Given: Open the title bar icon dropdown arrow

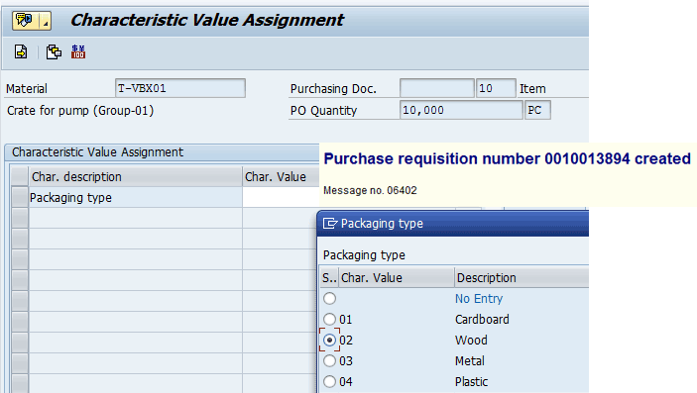Looking at the screenshot, I should tap(46, 20).
